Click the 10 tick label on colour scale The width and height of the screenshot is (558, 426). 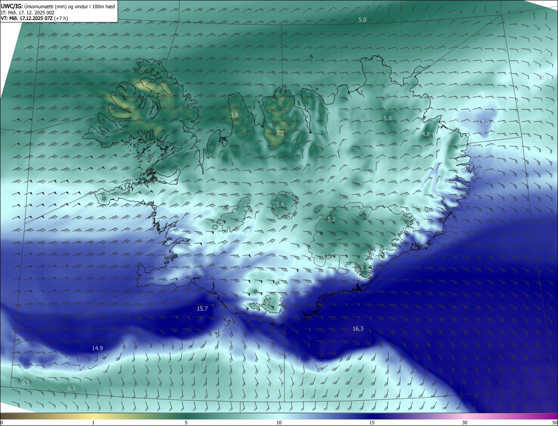coord(279,423)
